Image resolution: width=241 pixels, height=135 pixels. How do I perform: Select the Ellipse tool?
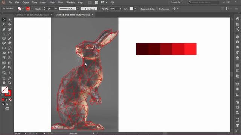4,39
